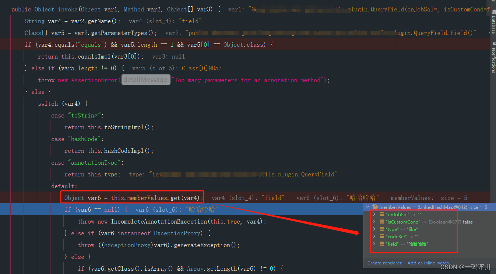Click 'IncompleteAnnotationException' in throw statement

coord(159,221)
